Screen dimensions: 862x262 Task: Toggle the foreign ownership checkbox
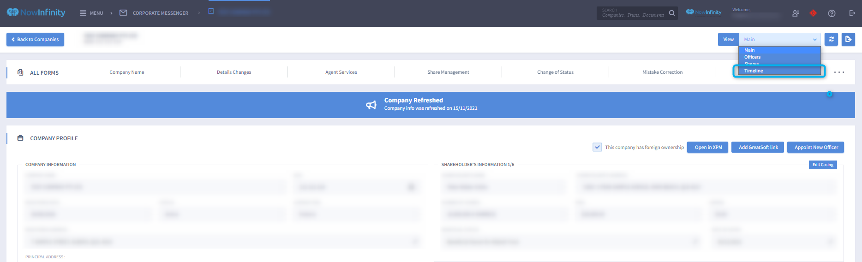click(x=597, y=147)
